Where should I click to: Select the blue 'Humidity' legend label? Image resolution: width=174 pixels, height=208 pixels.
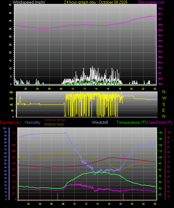pyautogui.click(x=33, y=123)
